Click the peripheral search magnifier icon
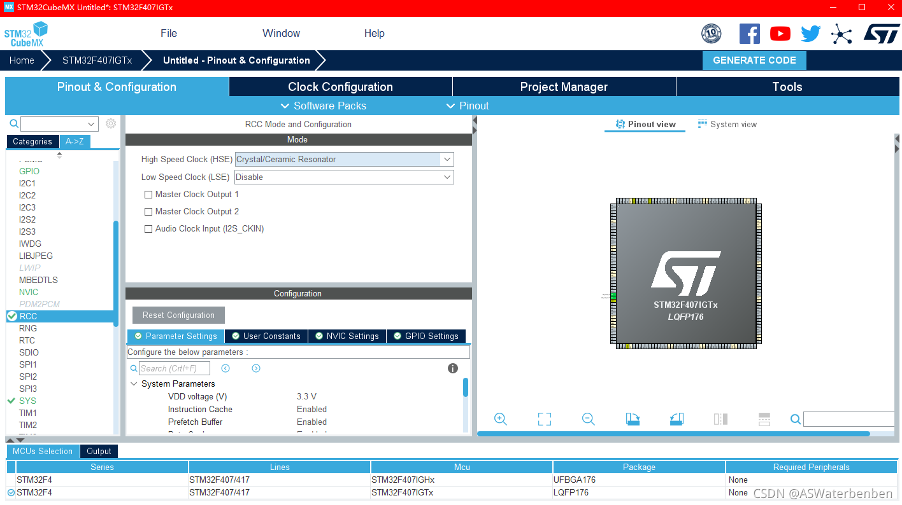The image size is (902, 505). 13,123
